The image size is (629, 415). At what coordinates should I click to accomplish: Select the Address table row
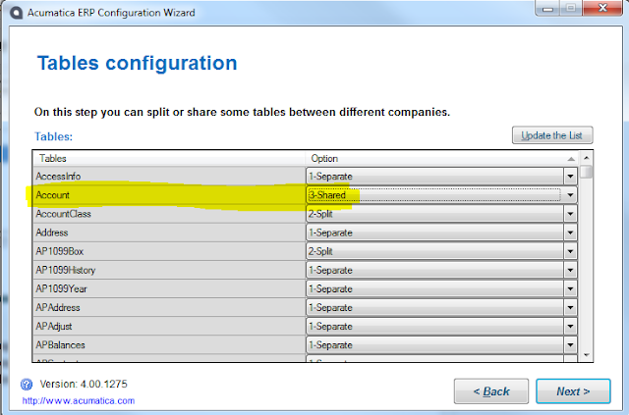point(169,233)
